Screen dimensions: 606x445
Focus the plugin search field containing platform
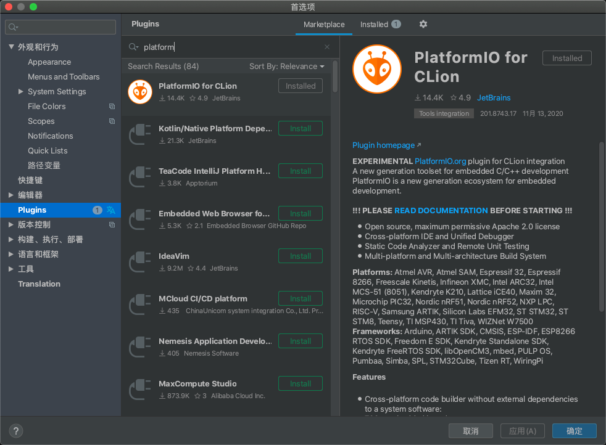coord(230,47)
